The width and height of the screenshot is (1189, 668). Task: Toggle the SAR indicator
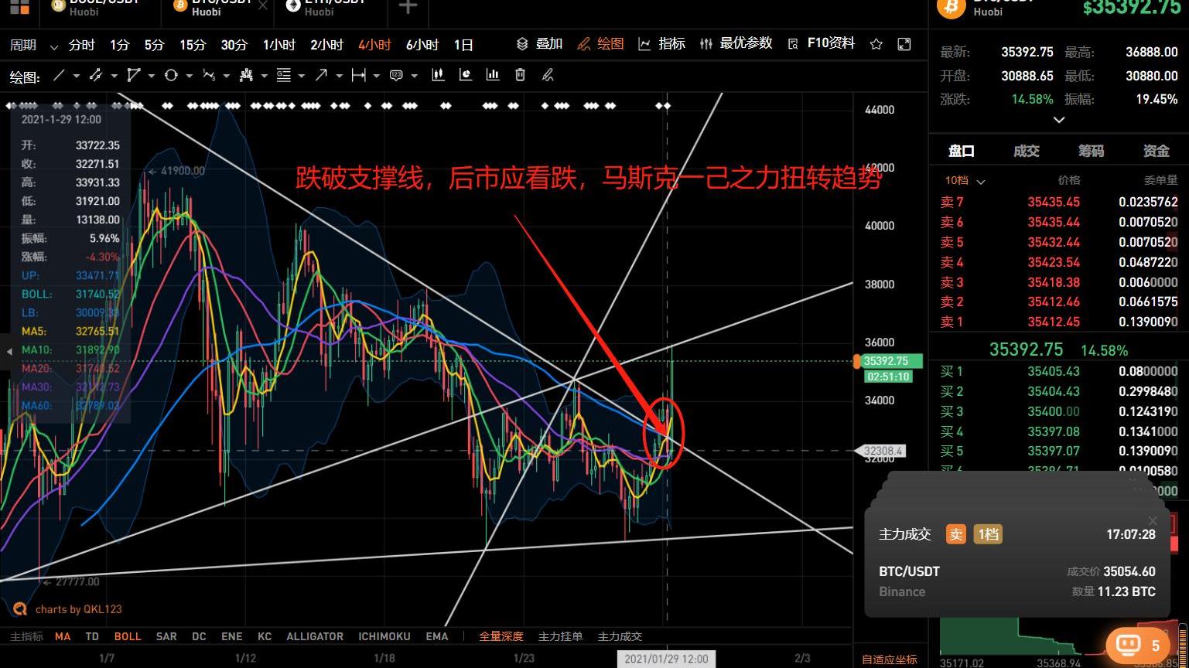[166, 636]
